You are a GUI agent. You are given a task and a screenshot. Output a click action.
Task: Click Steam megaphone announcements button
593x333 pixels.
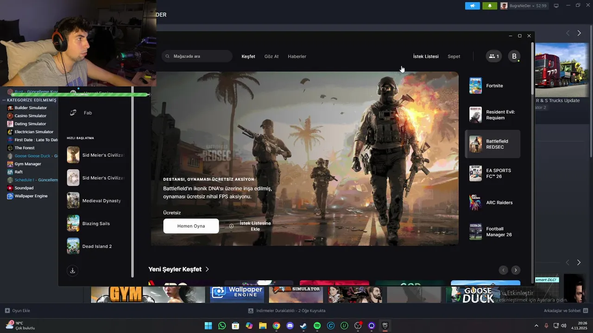[473, 6]
